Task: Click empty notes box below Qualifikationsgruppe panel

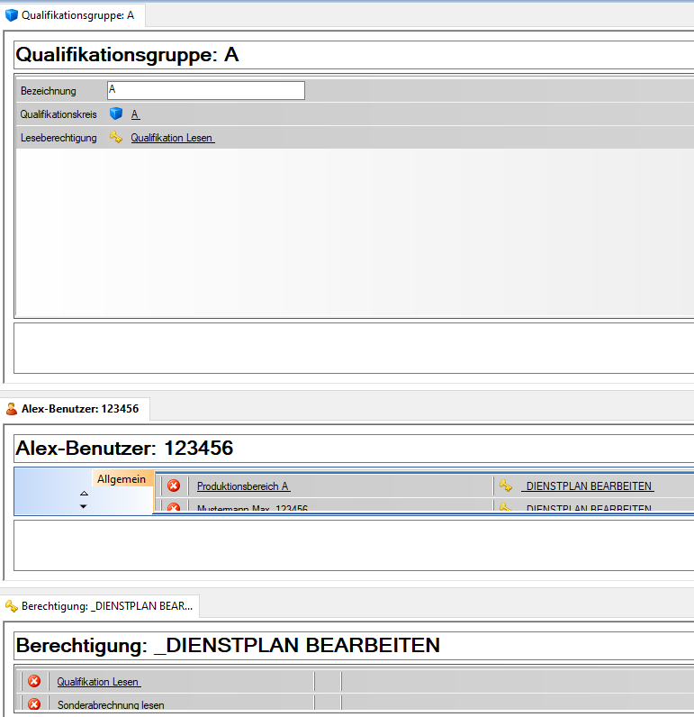Action: coord(351,348)
